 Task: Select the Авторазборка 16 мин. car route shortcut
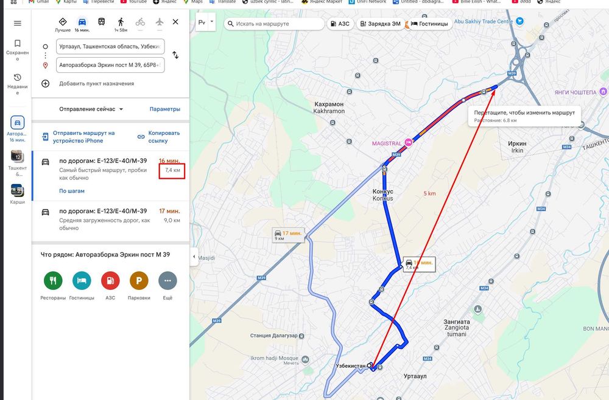point(17,129)
